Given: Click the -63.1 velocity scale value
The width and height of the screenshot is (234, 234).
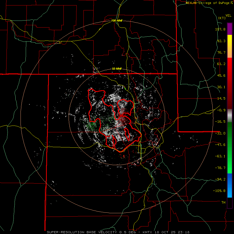Looking at the screenshot, I should click(220, 156).
